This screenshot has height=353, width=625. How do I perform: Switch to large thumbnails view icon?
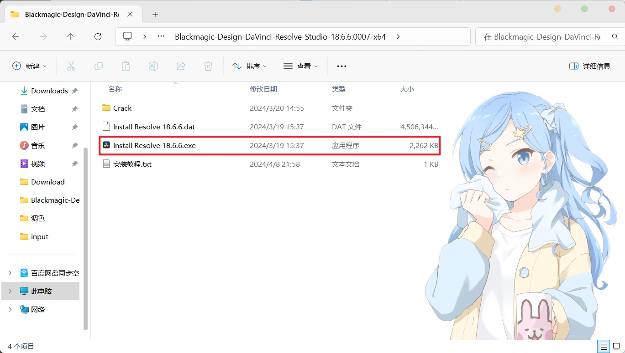point(616,347)
